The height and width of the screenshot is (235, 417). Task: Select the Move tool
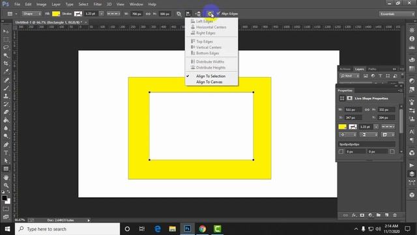click(x=6, y=31)
